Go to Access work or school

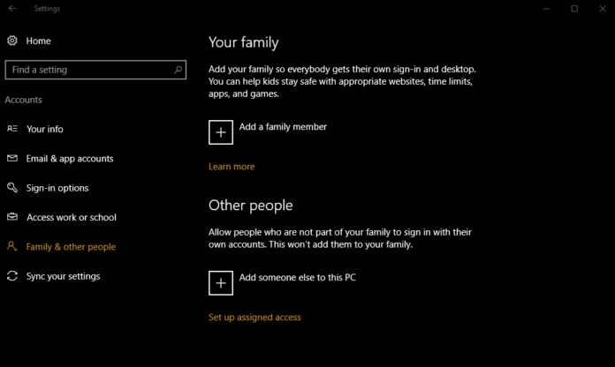(72, 217)
